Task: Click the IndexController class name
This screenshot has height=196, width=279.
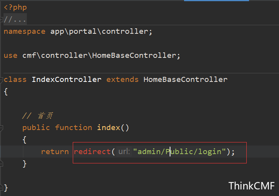Action: click(x=66, y=80)
